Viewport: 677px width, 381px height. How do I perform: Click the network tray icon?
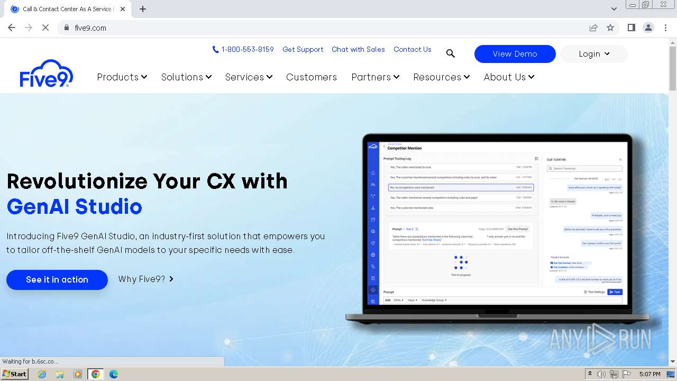(x=614, y=374)
